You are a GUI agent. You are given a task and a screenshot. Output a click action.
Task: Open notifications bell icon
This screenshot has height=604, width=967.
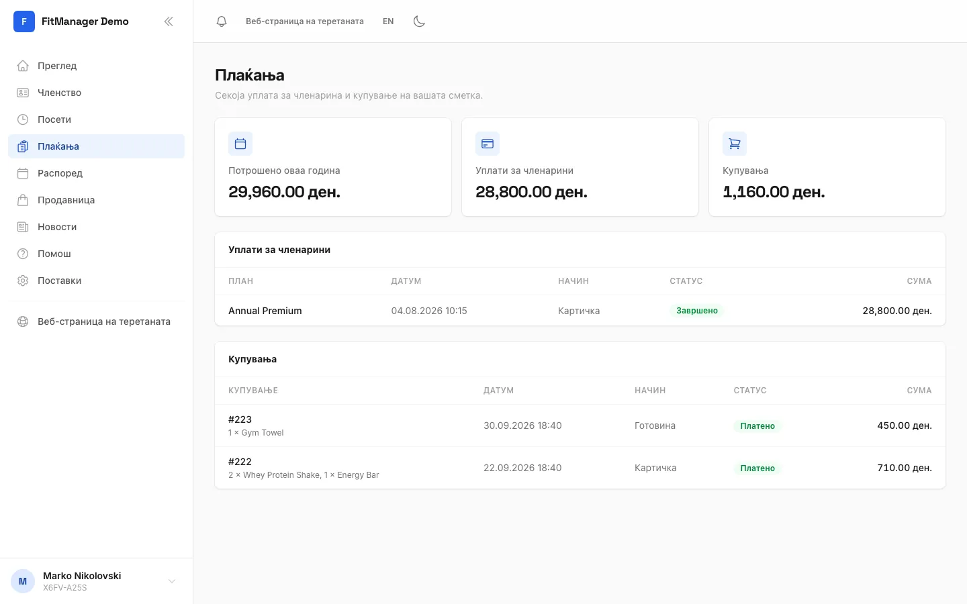[222, 21]
